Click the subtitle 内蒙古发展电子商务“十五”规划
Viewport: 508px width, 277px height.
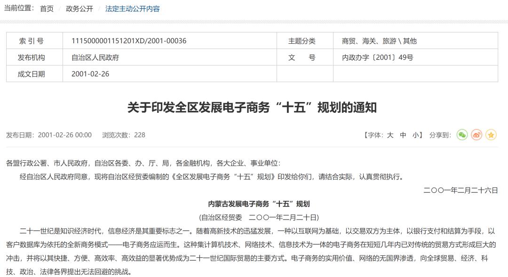tap(259, 204)
